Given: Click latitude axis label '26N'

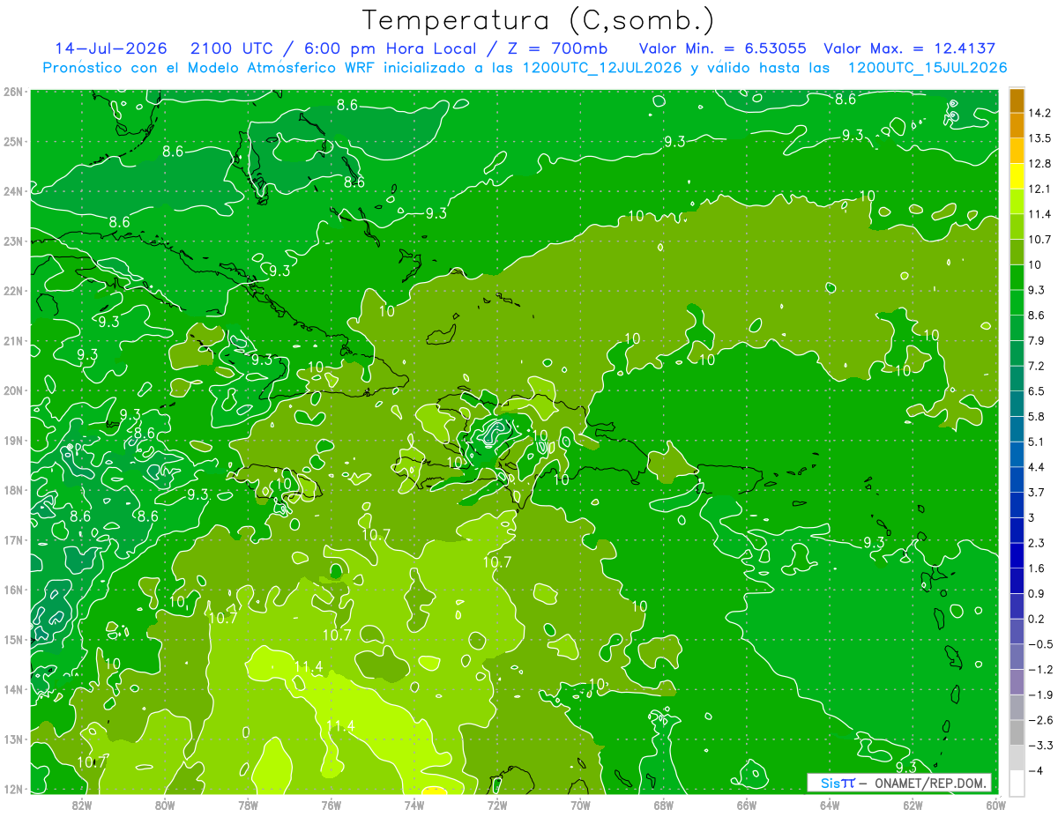Looking at the screenshot, I should [12, 92].
